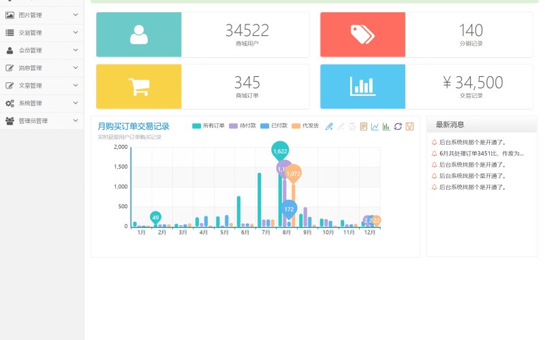The height and width of the screenshot is (340, 545).
Task: Expand the 交易管理 chevron arrow
Action: click(x=76, y=32)
